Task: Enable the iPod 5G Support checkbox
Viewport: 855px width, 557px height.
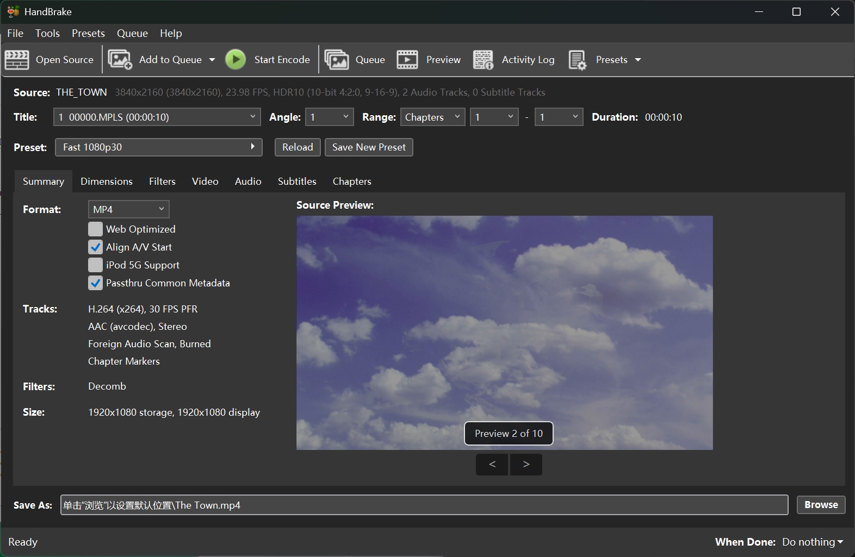Action: (95, 265)
